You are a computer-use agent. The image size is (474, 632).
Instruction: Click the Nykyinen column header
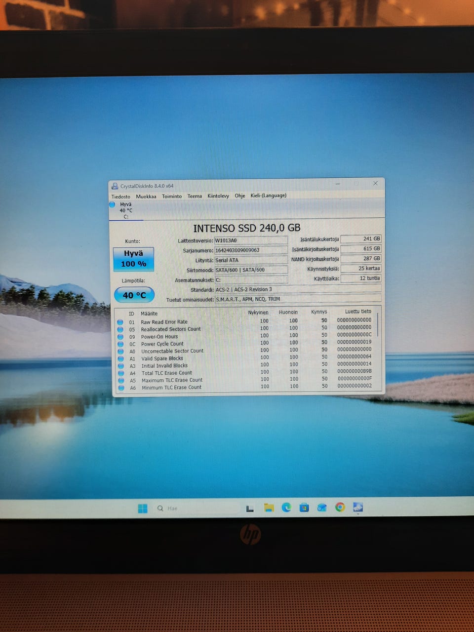(x=258, y=313)
